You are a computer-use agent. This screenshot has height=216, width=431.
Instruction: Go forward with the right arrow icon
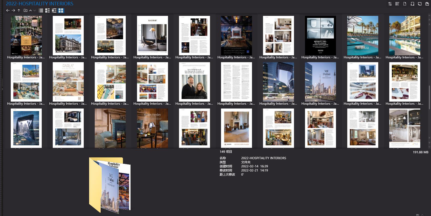[x=13, y=10]
